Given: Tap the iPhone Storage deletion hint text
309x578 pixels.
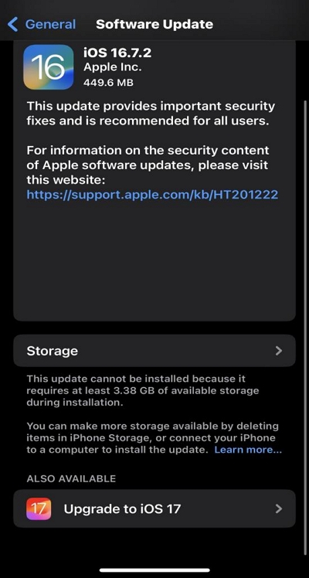Looking at the screenshot, I should click(x=152, y=438).
